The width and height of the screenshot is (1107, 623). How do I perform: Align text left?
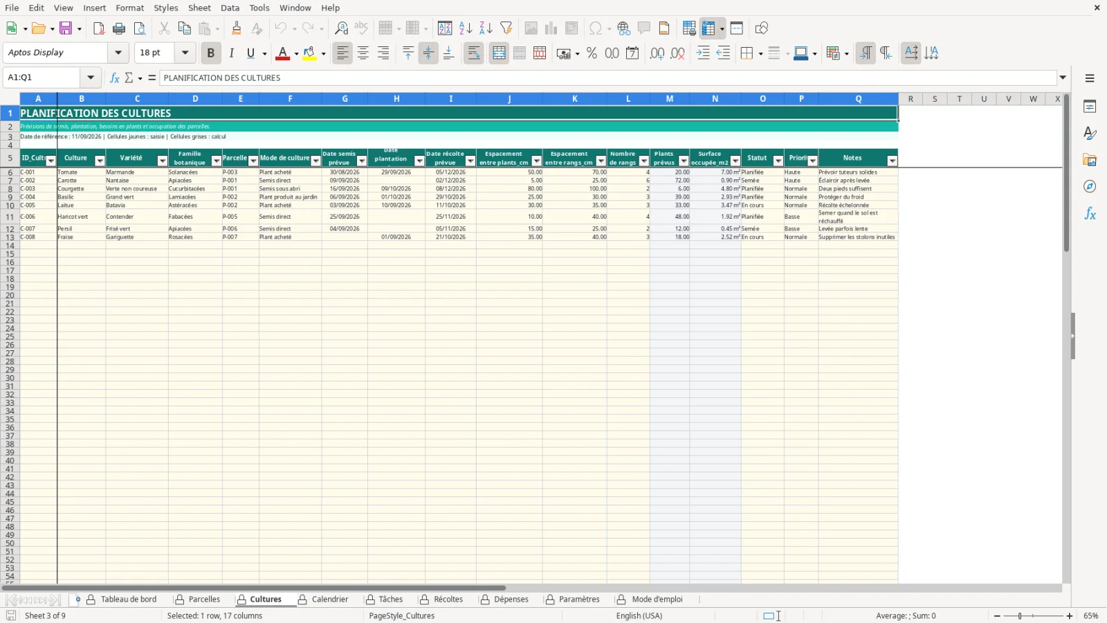[x=342, y=53]
